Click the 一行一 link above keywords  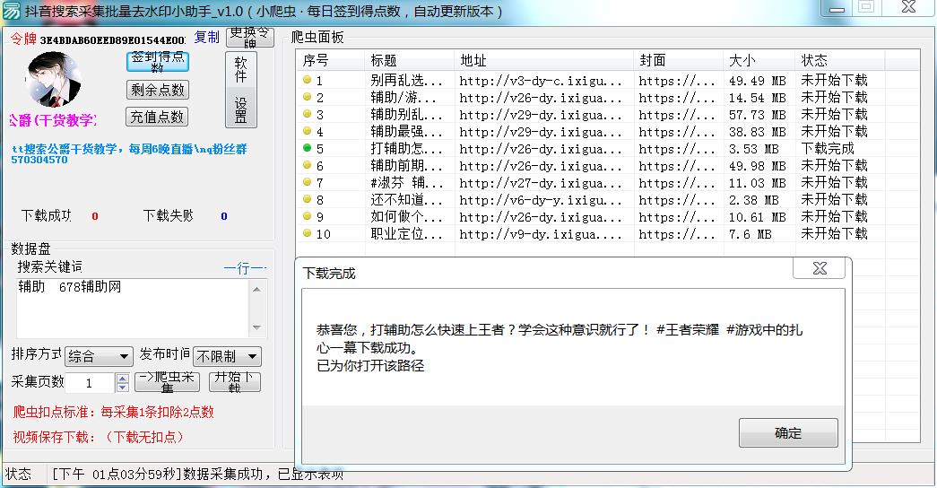pyautogui.click(x=245, y=268)
